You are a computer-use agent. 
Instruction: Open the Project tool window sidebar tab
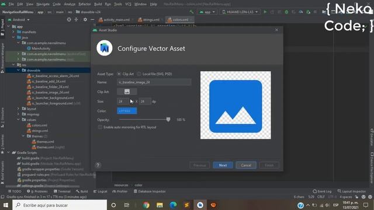point(2,27)
